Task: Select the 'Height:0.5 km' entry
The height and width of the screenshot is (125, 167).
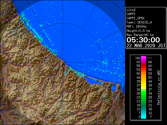Action: (x=138, y=31)
